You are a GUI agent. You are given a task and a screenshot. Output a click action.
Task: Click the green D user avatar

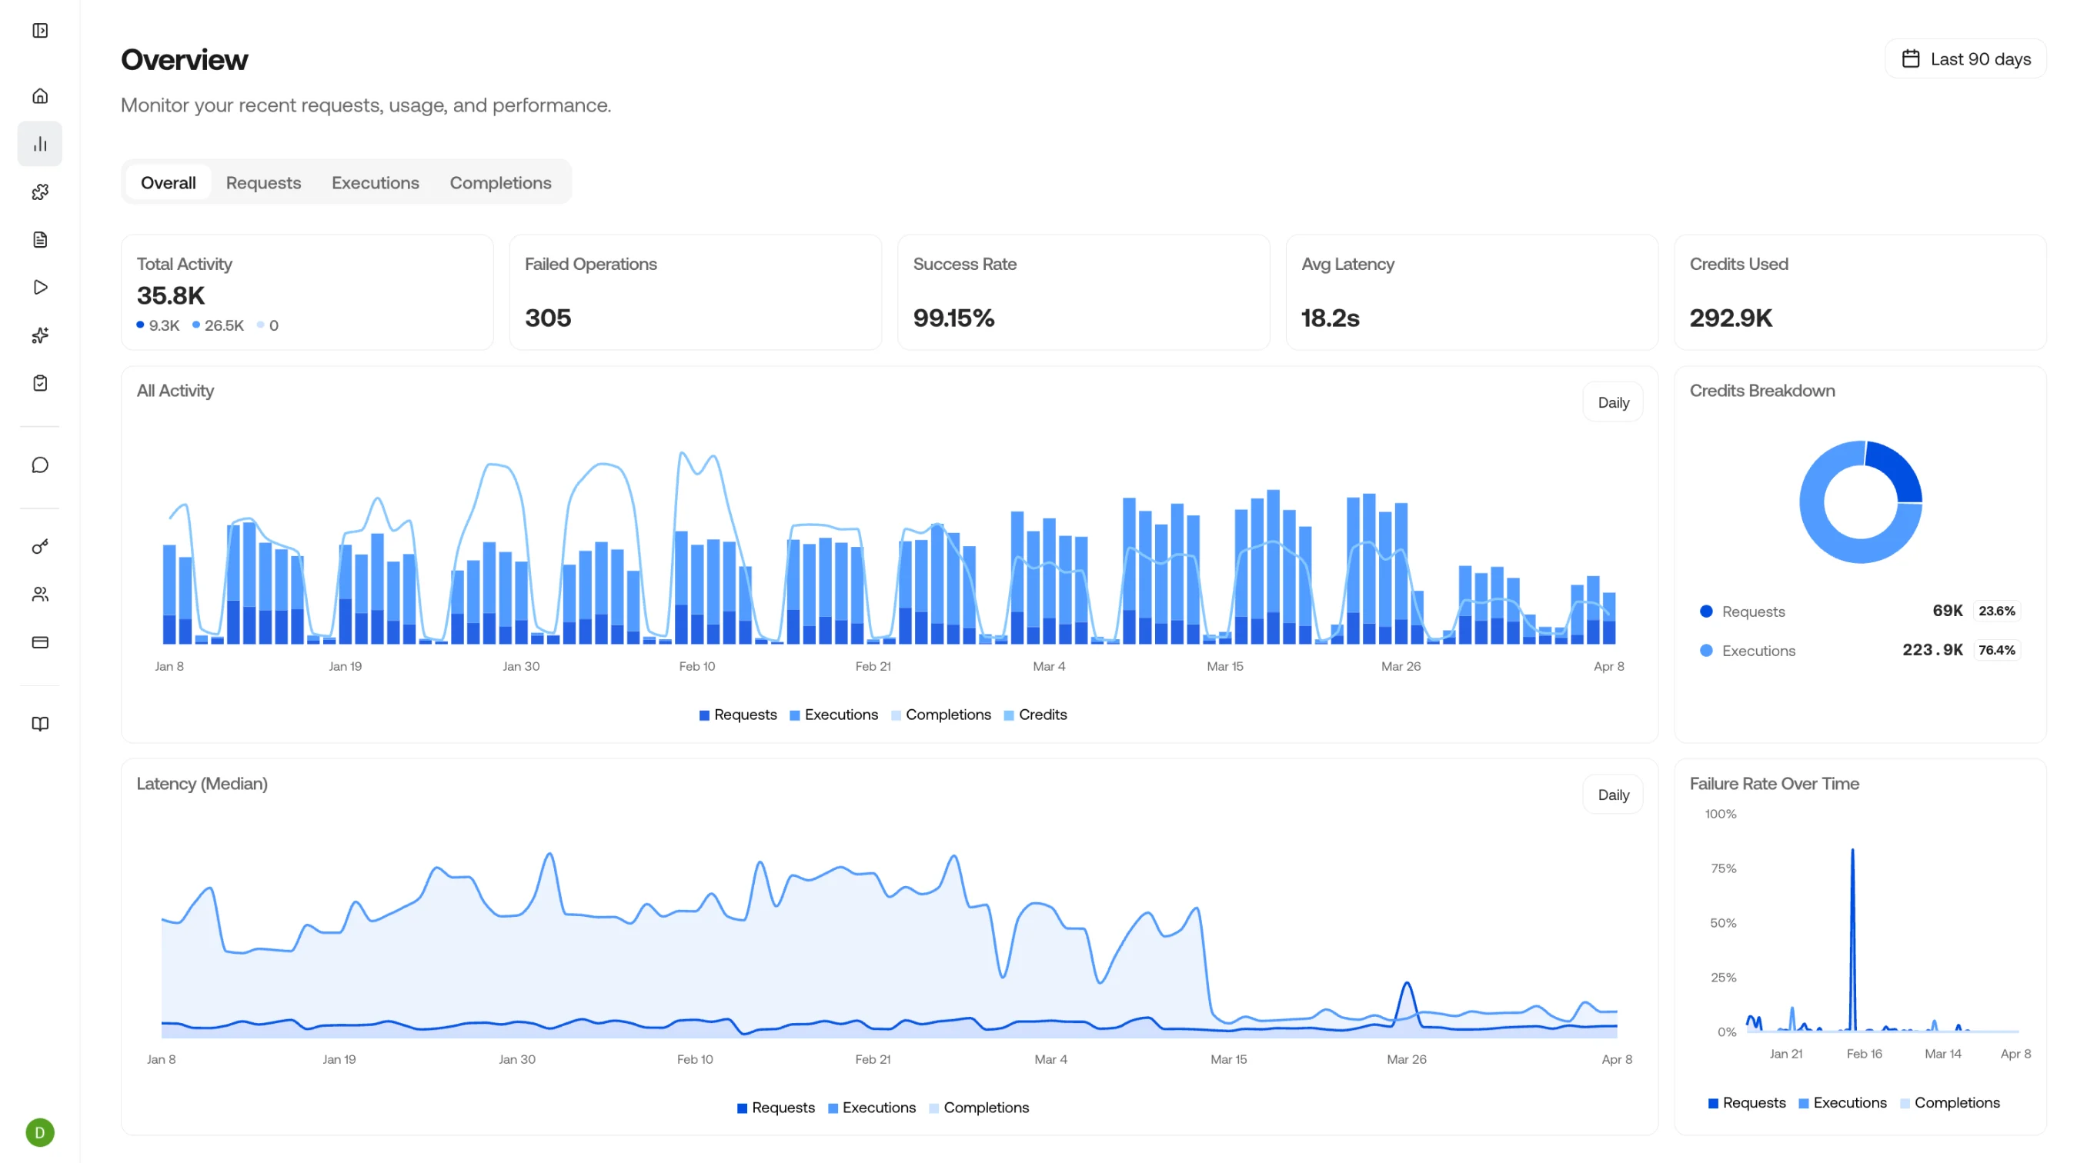tap(40, 1132)
